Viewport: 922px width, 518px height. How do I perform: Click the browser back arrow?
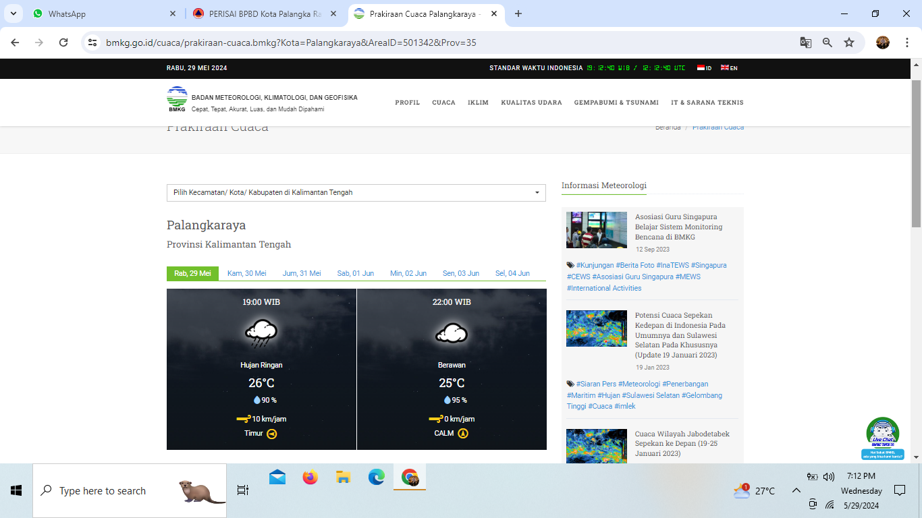[15, 42]
